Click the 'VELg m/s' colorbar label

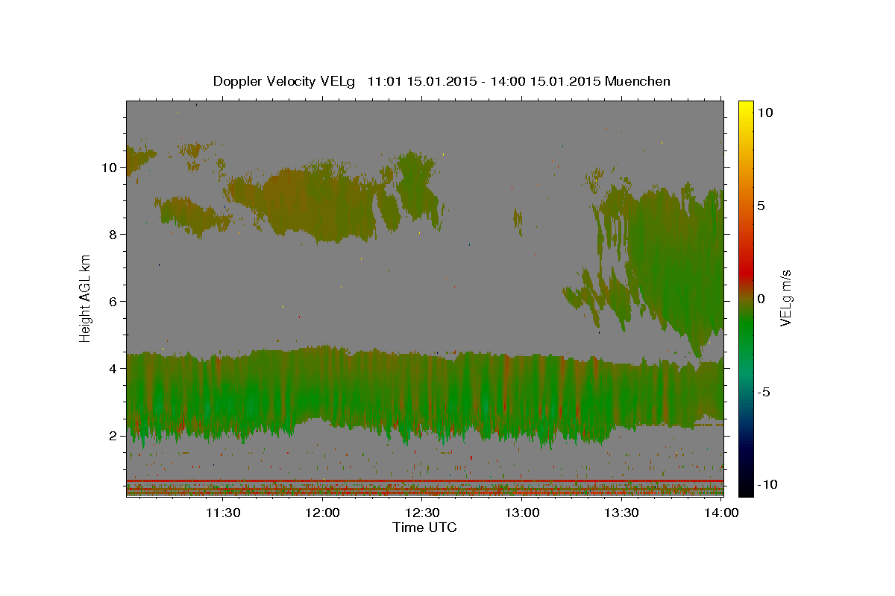tap(785, 298)
